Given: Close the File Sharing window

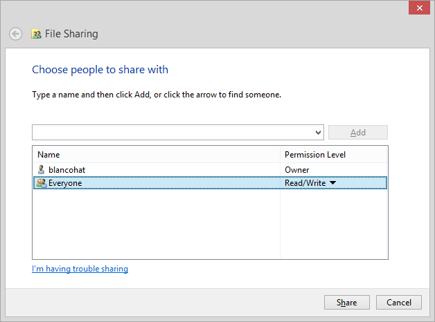Looking at the screenshot, I should click(x=418, y=8).
